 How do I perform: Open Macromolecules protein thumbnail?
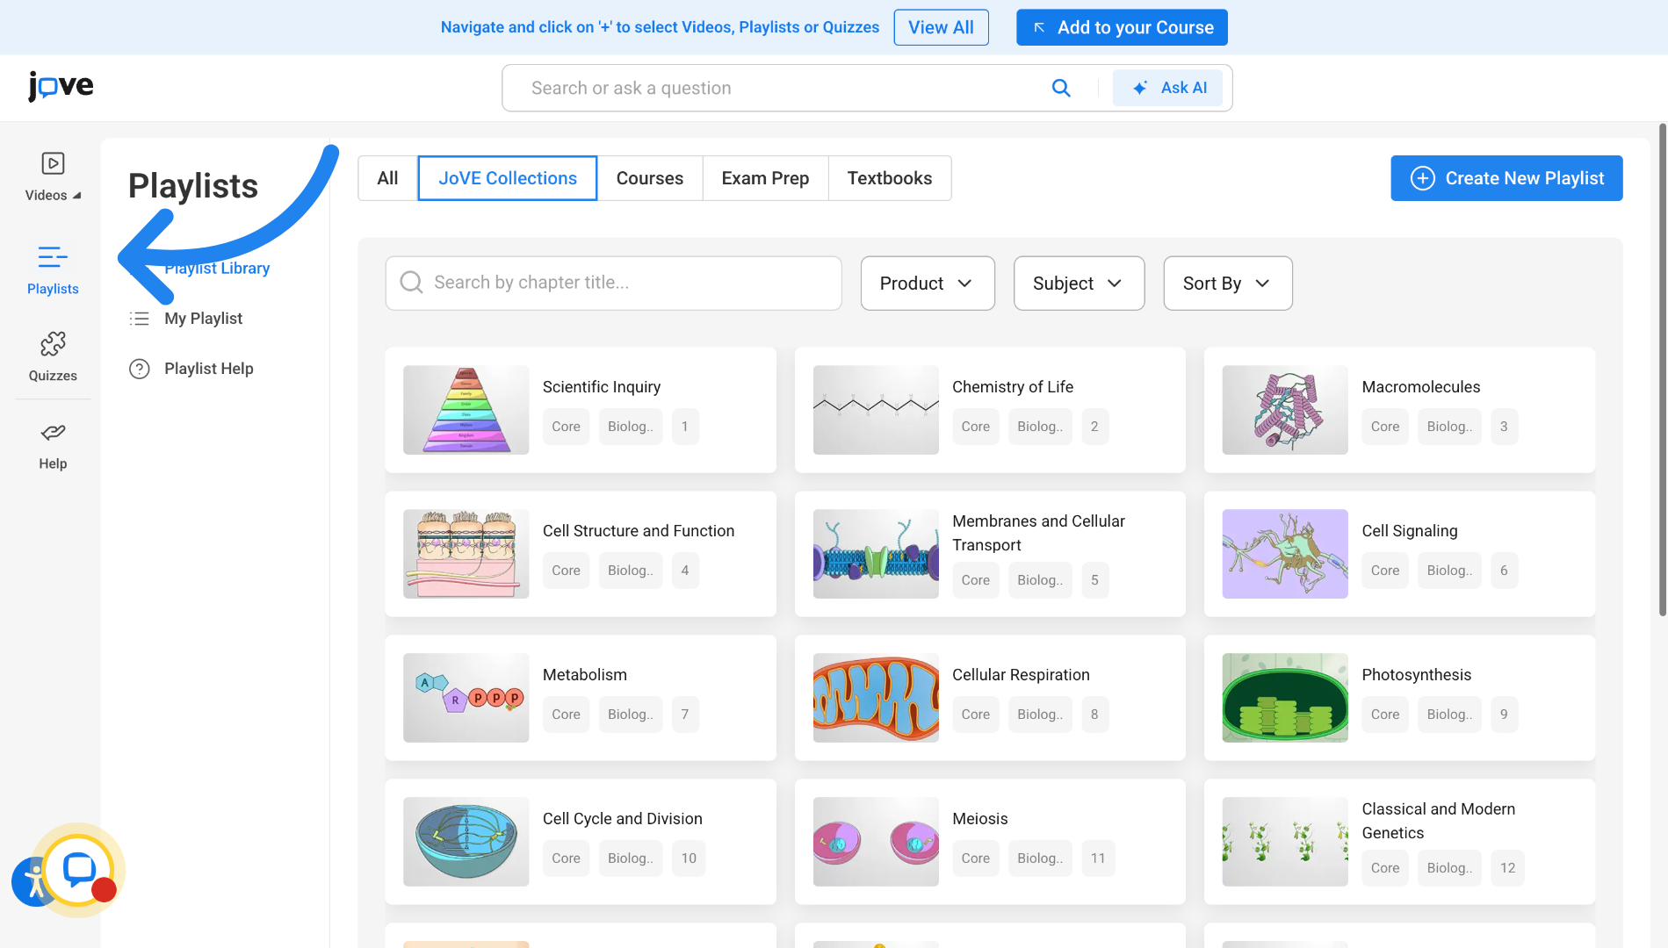(x=1285, y=410)
